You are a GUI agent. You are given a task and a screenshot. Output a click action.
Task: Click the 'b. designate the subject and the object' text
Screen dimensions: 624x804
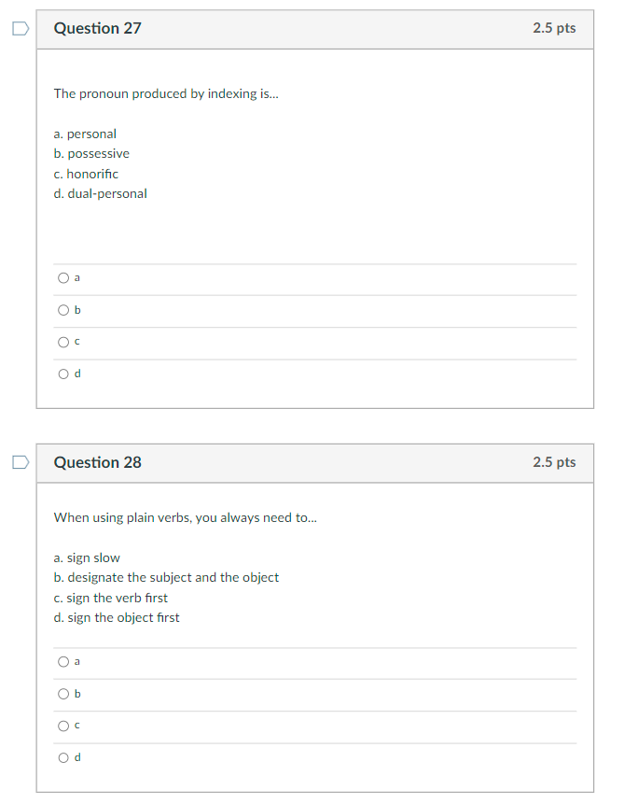[166, 578]
